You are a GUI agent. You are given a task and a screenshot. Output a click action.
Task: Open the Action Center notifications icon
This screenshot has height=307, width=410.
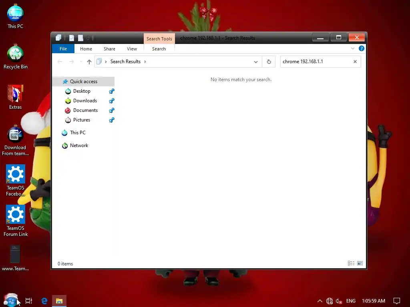[397, 301]
